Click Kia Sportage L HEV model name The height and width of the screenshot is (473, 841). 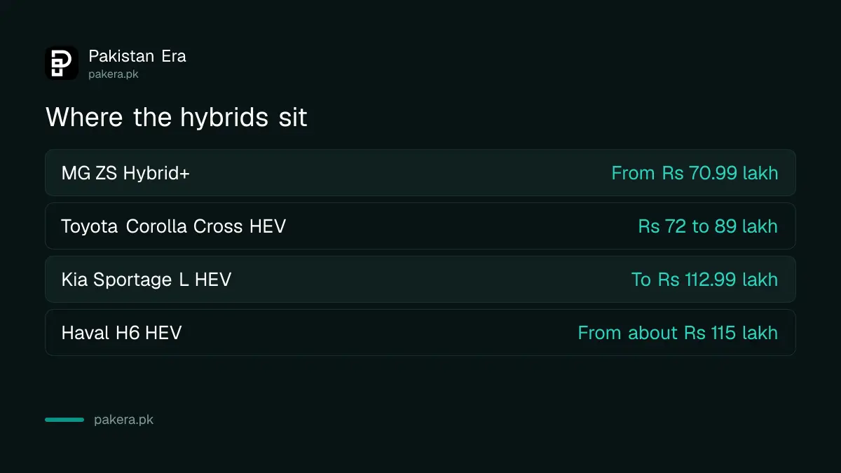pos(146,280)
